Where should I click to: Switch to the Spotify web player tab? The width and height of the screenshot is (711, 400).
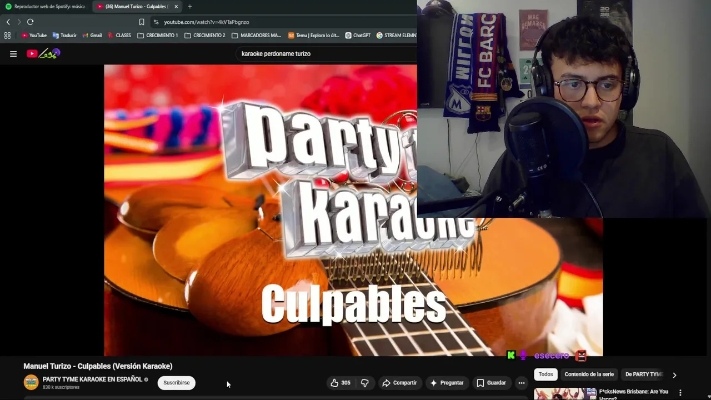pyautogui.click(x=46, y=7)
